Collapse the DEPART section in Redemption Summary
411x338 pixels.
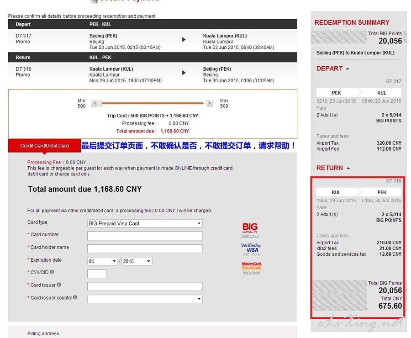[348, 69]
